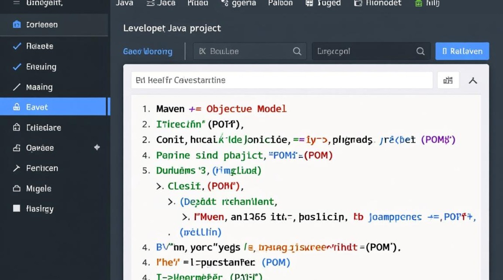Click the magnifier icon in Bculde search box
This screenshot has height=280, width=503.
(x=297, y=52)
